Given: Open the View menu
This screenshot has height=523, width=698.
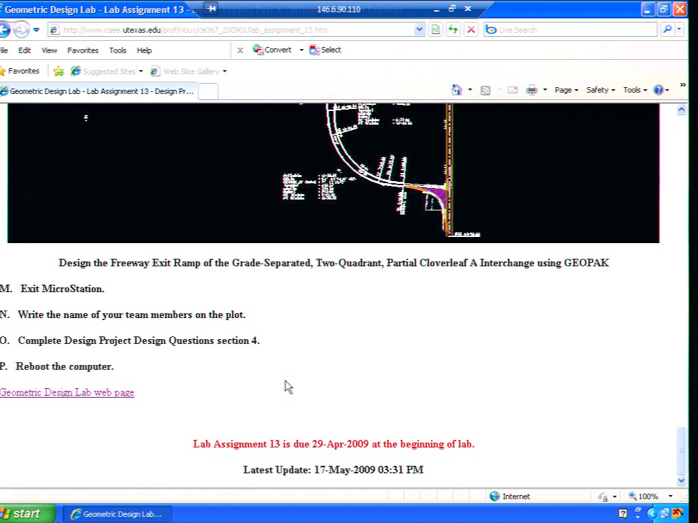Looking at the screenshot, I should (49, 50).
